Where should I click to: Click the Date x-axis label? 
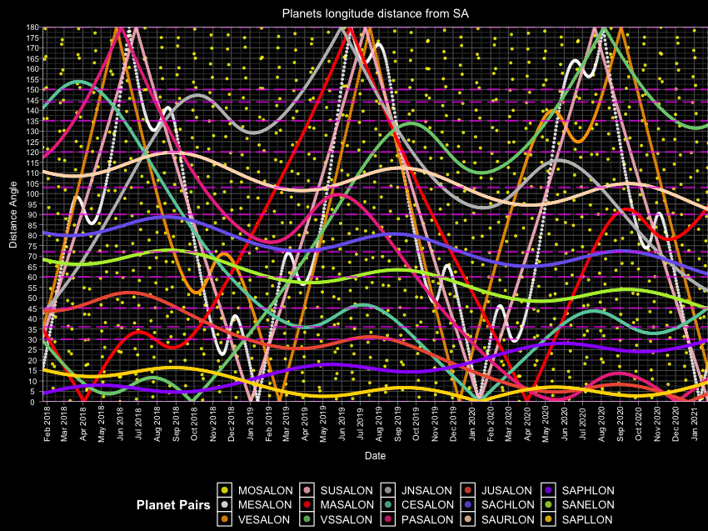coord(375,456)
